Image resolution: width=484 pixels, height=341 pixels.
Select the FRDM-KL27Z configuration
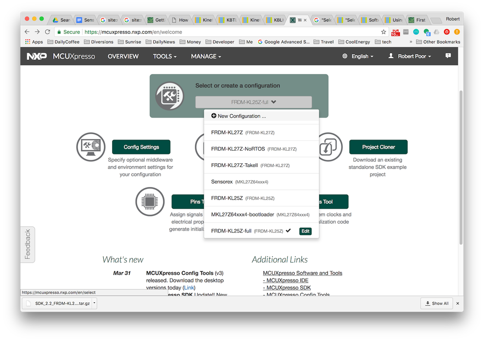[x=261, y=132]
